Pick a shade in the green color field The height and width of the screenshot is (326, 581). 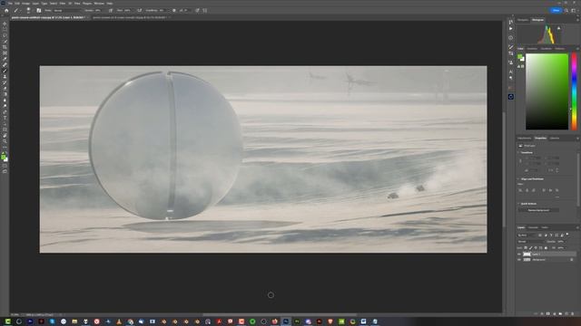pyautogui.click(x=547, y=91)
